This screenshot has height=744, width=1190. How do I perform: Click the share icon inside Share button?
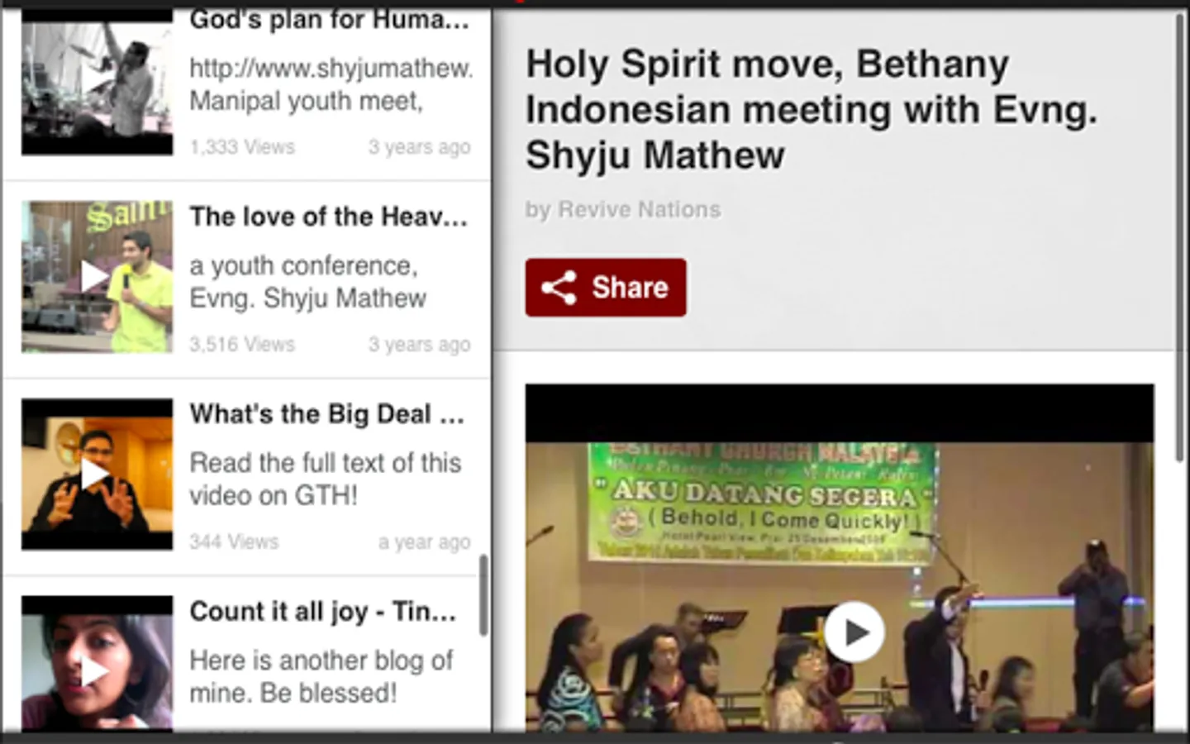[x=559, y=288]
